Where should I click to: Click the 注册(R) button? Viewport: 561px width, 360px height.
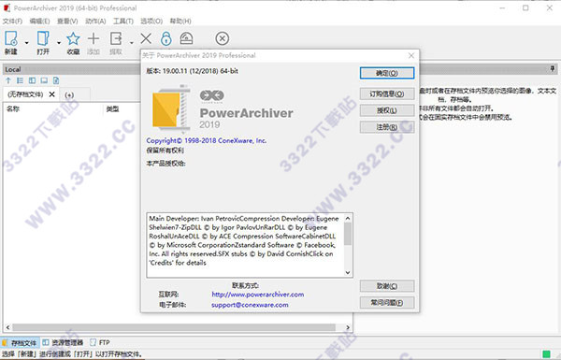pyautogui.click(x=387, y=126)
